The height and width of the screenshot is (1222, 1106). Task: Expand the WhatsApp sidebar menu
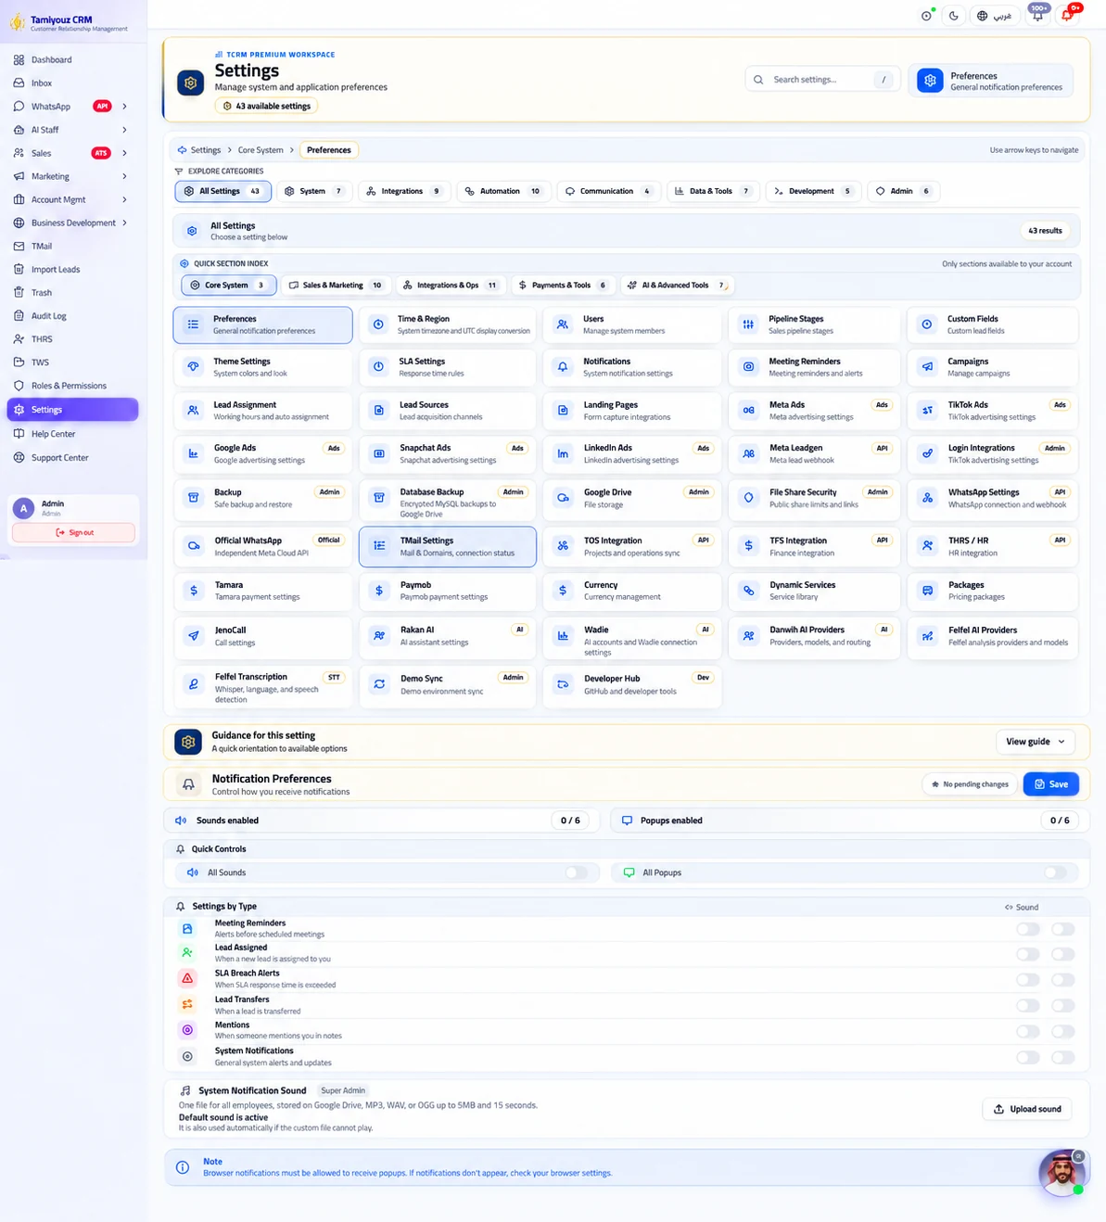pyautogui.click(x=124, y=107)
